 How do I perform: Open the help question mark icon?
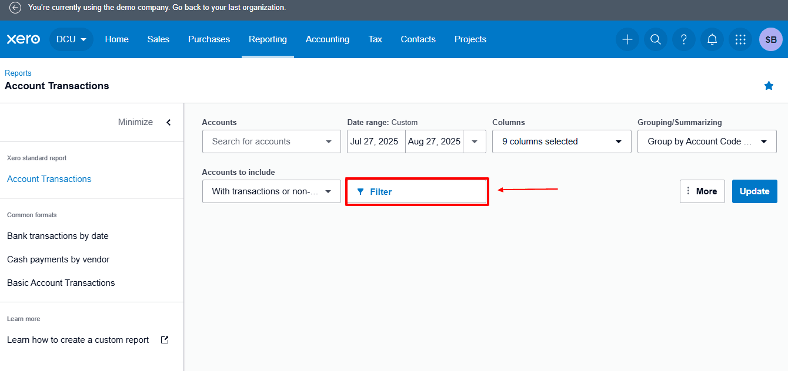tap(683, 39)
